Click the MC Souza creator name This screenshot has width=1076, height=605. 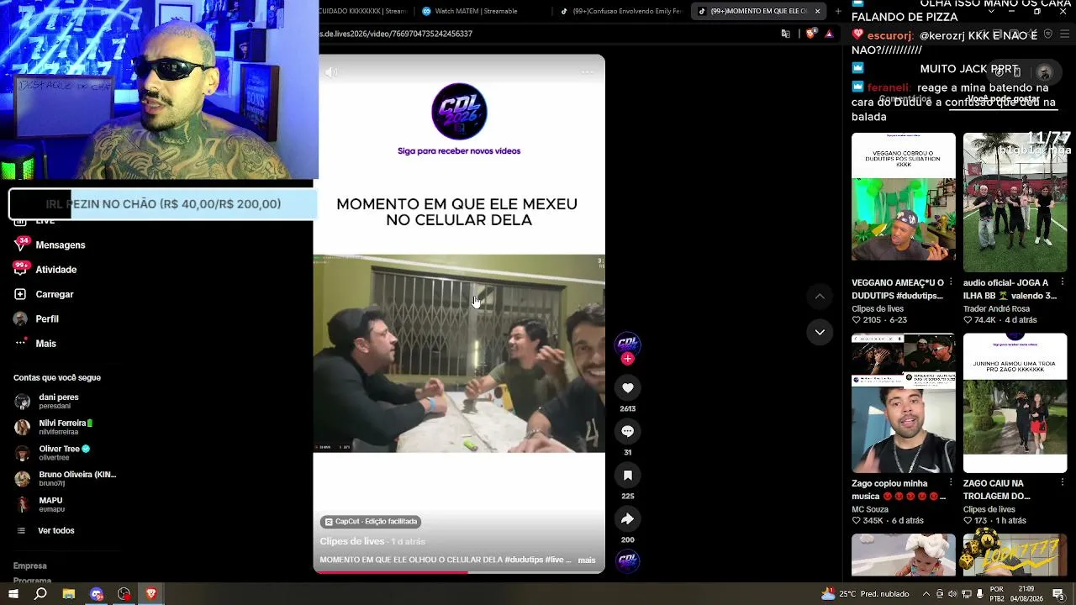click(x=871, y=509)
